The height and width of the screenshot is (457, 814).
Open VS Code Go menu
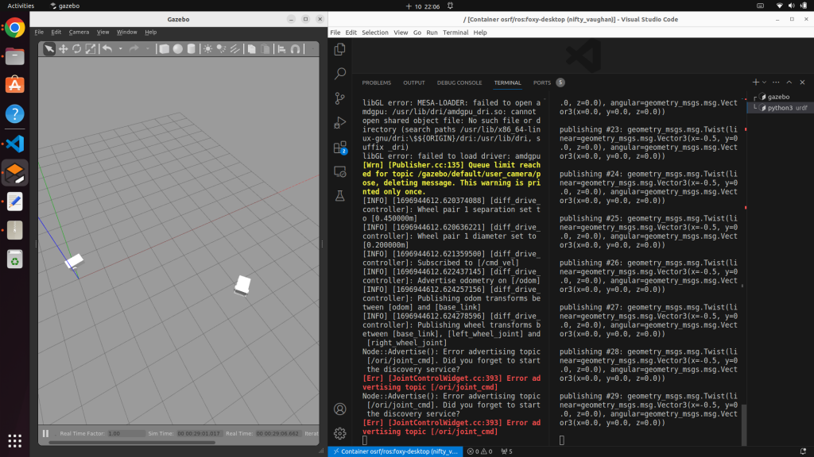(x=417, y=32)
